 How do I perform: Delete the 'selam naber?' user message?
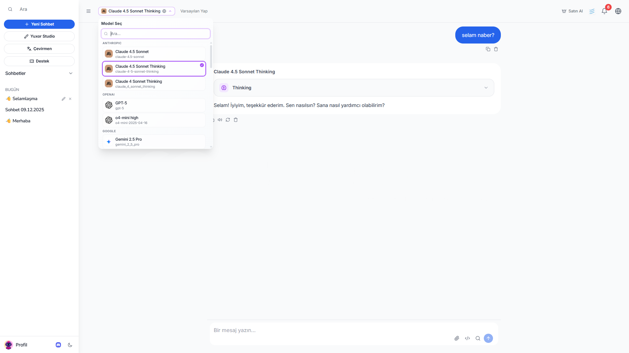496,49
